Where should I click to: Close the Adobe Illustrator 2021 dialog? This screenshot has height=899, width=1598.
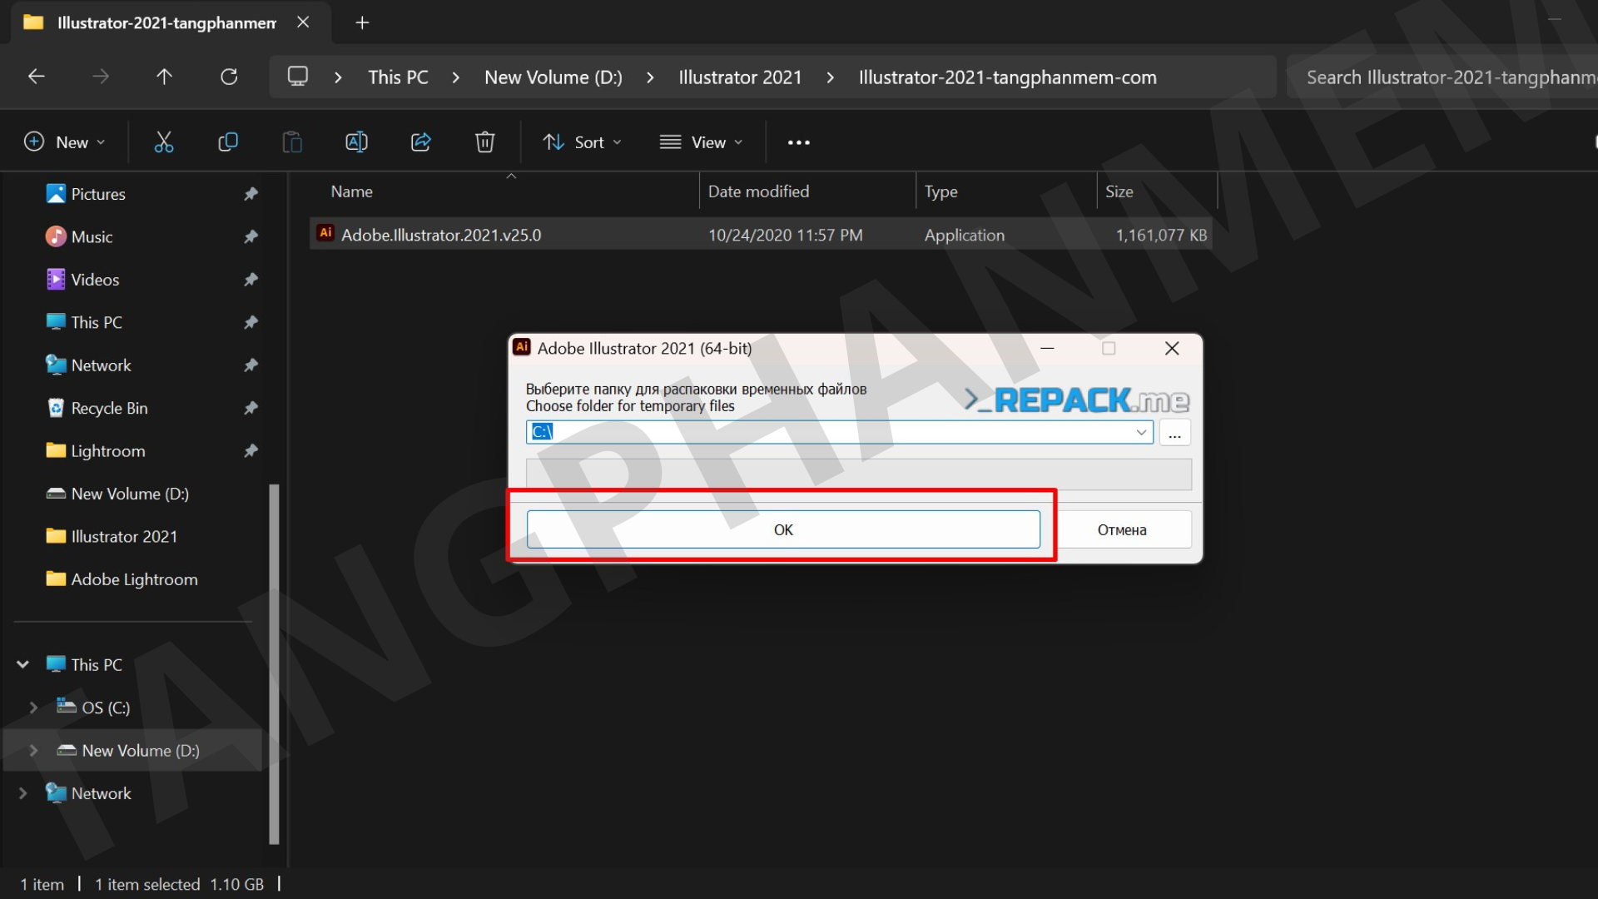click(x=1172, y=349)
